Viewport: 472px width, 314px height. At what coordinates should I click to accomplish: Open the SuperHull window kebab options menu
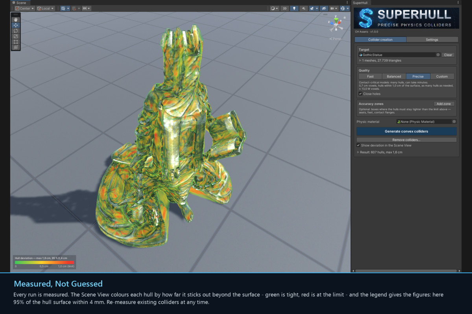coord(458,2)
